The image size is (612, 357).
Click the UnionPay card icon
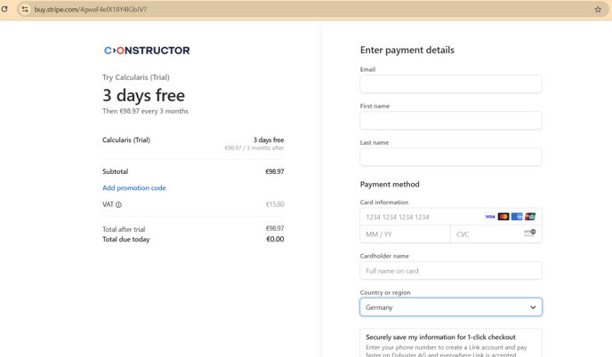coord(530,217)
